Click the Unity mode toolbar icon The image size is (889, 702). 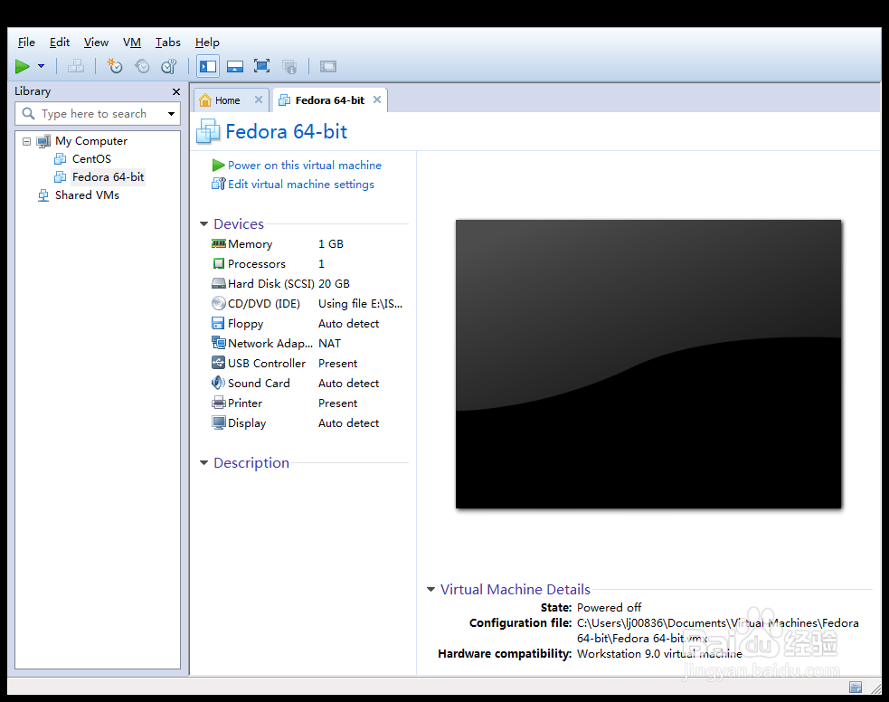(289, 66)
